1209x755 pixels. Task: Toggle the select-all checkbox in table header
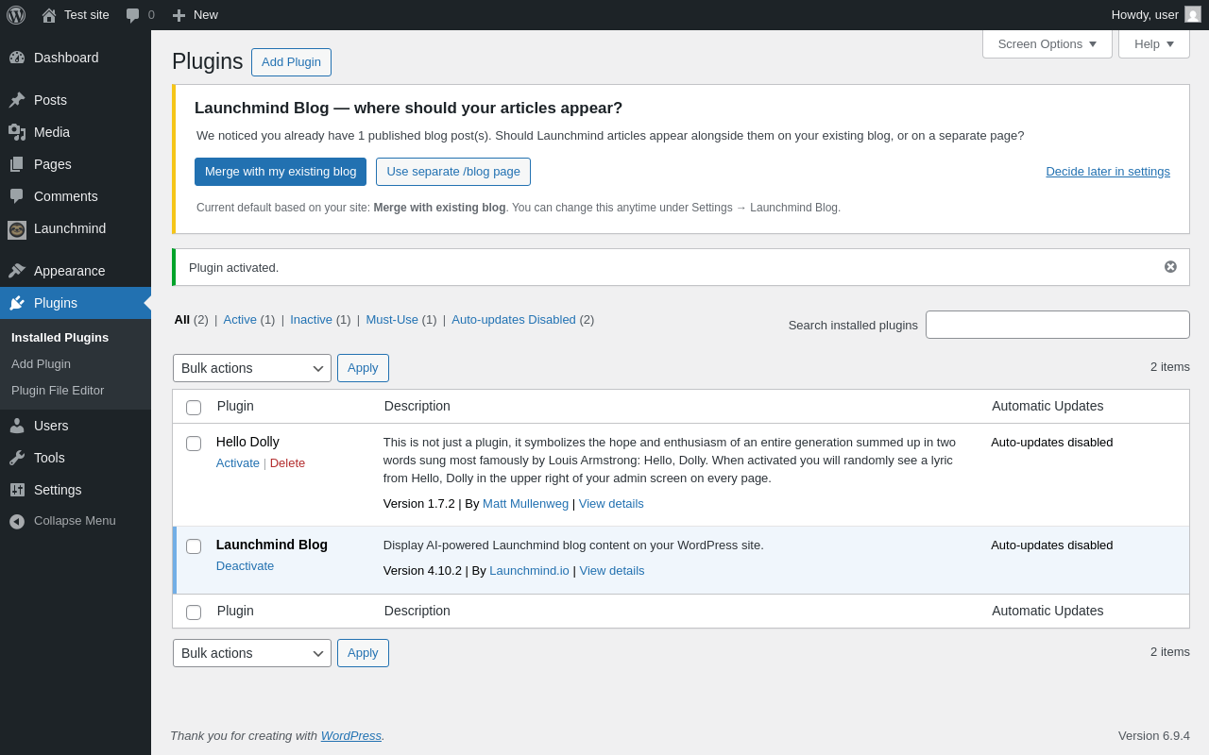pyautogui.click(x=194, y=408)
